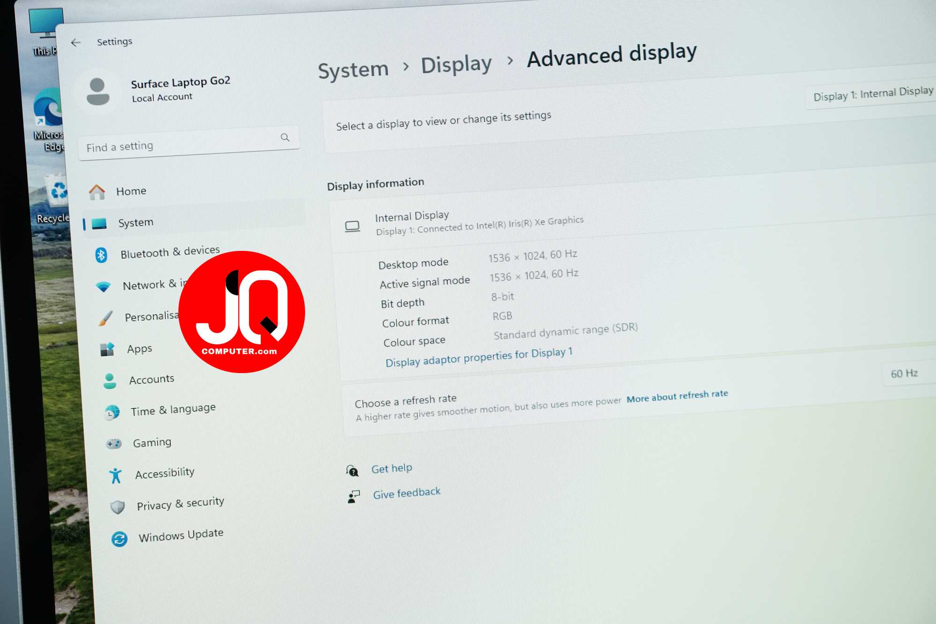Click the Desktop mode value 1536 × 1024, 60 Hz
The image size is (936, 624).
click(533, 256)
